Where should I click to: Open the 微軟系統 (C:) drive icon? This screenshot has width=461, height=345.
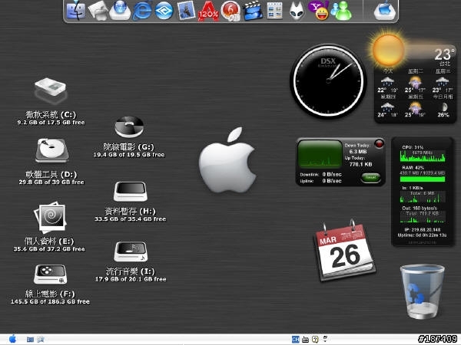(50, 90)
